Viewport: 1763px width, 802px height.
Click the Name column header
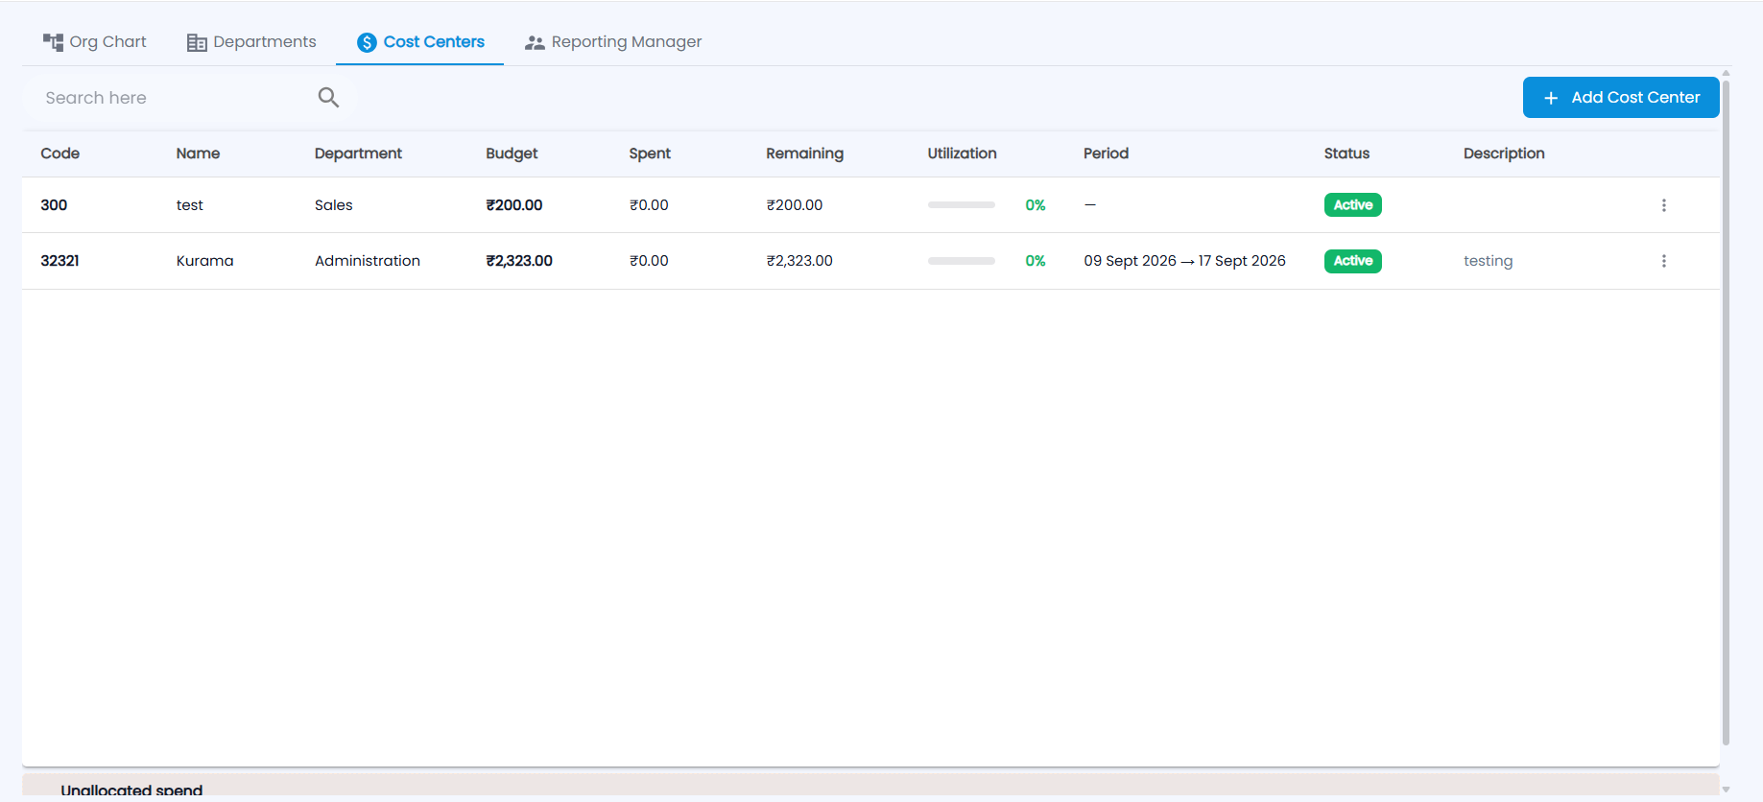pos(198,153)
